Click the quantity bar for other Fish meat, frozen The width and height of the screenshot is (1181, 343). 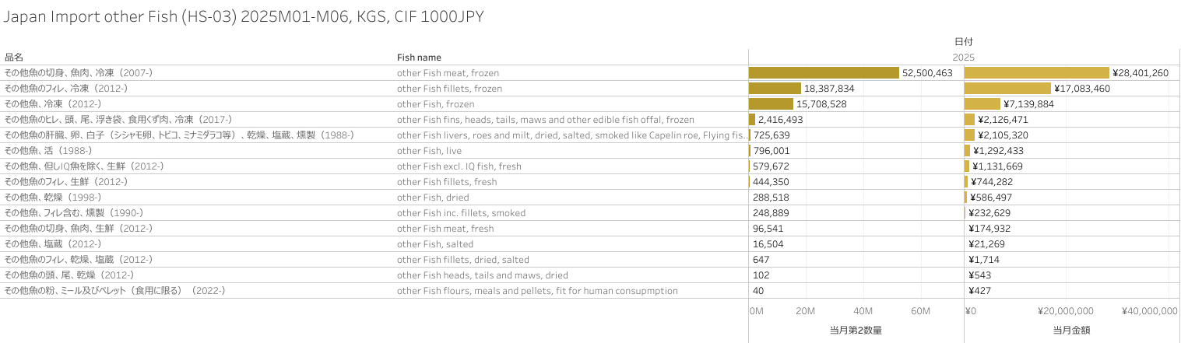click(824, 72)
